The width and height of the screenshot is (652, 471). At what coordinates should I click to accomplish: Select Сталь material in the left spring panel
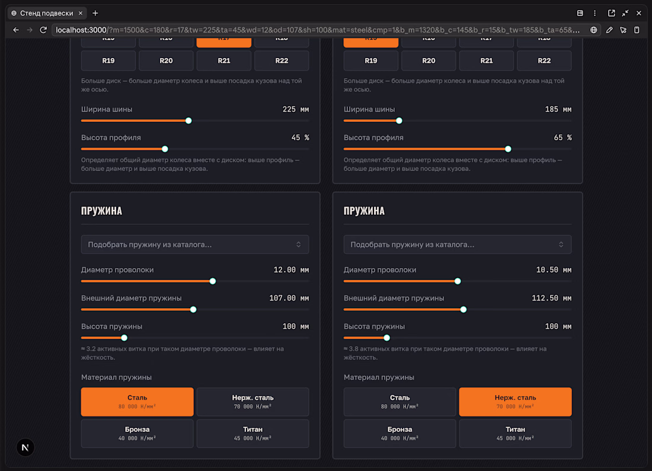click(138, 402)
